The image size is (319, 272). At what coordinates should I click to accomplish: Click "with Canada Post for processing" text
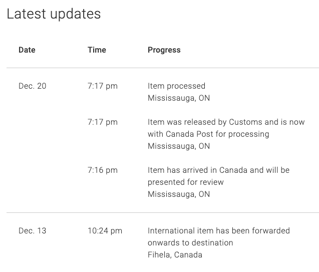pyautogui.click(x=208, y=134)
